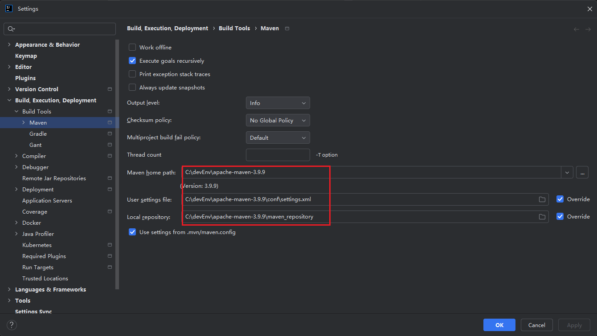Click project-level icon beside Remote Jar Repositories
Viewport: 597px width, 336px height.
pyautogui.click(x=110, y=178)
